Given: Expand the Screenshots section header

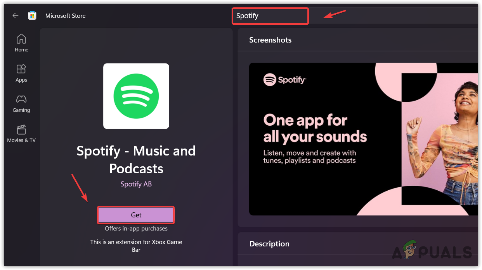Looking at the screenshot, I should click(270, 40).
